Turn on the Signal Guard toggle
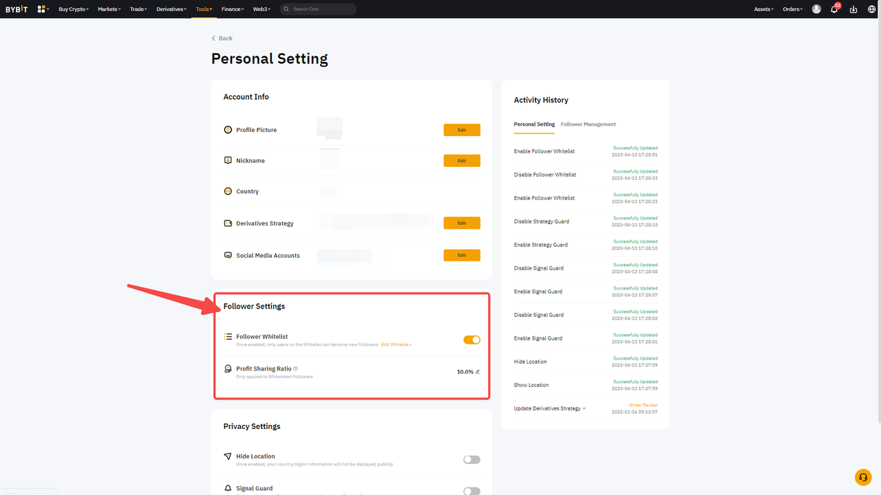The image size is (881, 495). [471, 491]
